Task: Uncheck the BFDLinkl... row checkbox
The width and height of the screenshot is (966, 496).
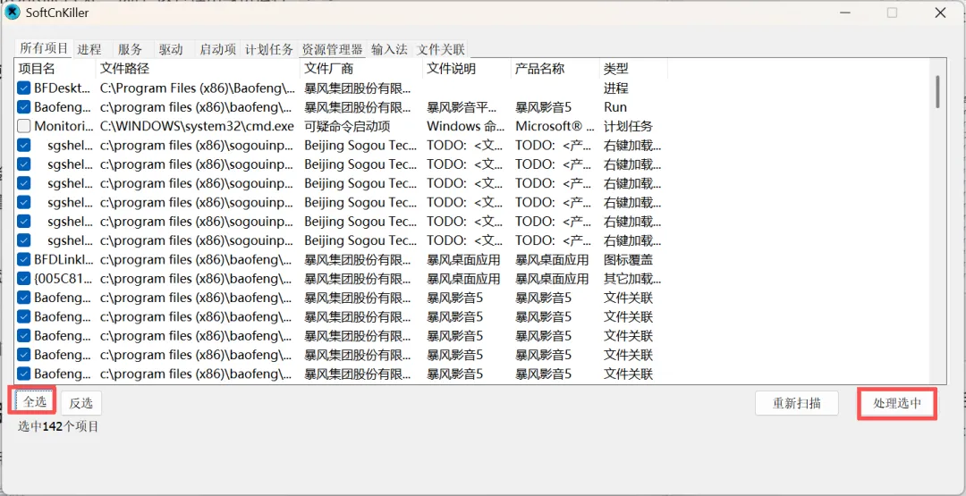Action: pyautogui.click(x=24, y=260)
